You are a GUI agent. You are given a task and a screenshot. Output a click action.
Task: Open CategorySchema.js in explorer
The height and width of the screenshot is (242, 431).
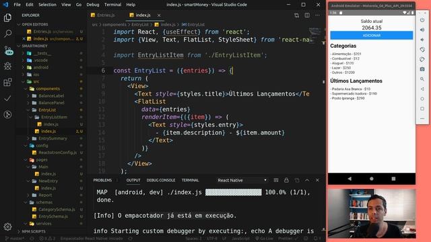[57, 210]
